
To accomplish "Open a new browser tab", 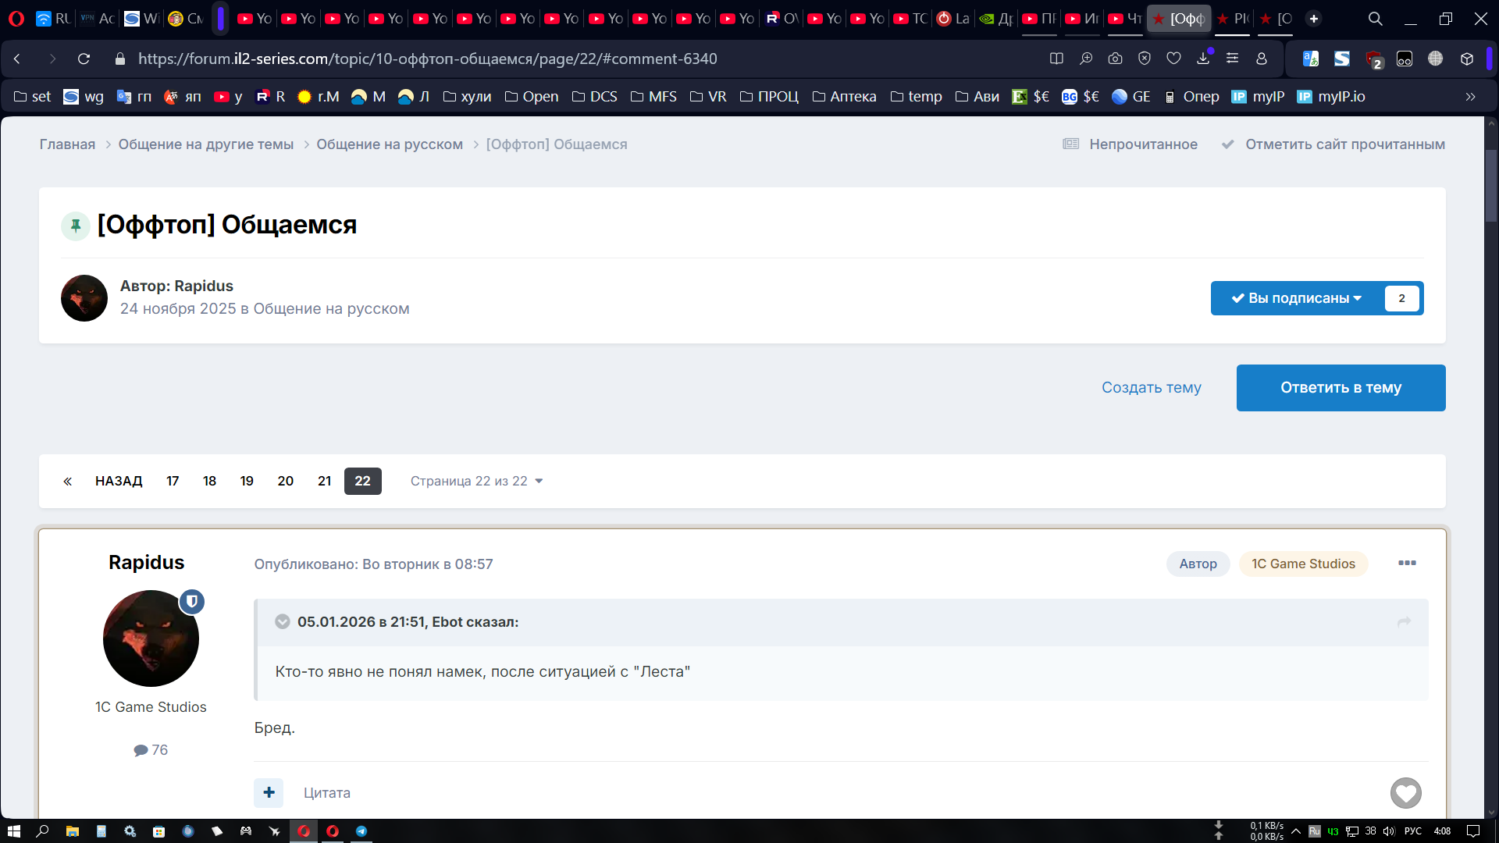I will tap(1314, 19).
